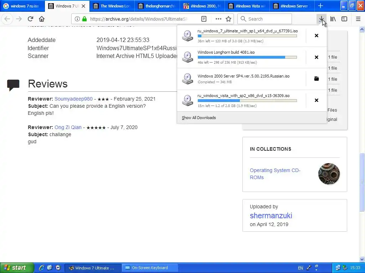Launch Internet Explorer from quick launch
The image size is (365, 273).
pos(42,268)
